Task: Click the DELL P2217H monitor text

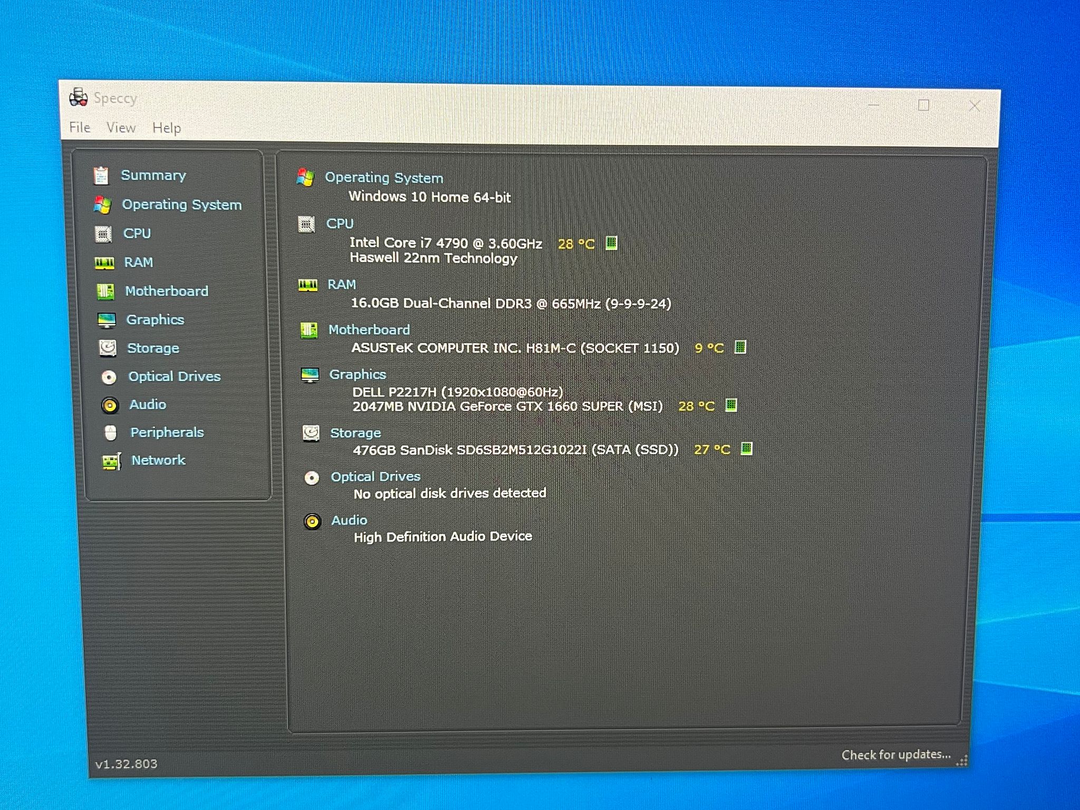Action: 458,392
